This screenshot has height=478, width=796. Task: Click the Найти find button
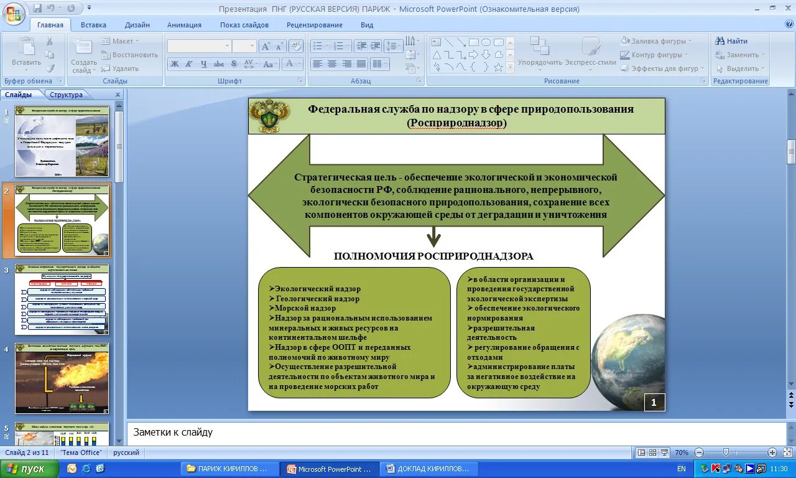(732, 41)
